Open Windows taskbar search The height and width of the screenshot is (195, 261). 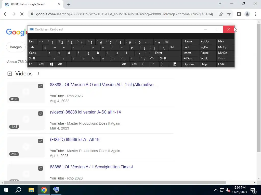tap(18, 190)
